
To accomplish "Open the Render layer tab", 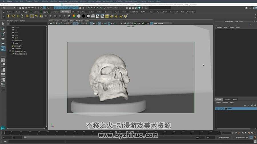I will click(x=227, y=99).
